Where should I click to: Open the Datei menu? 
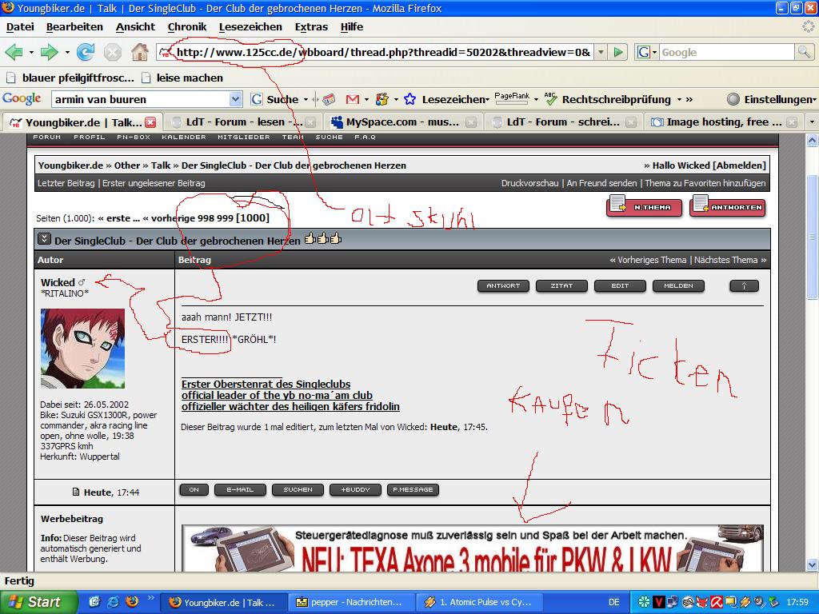20,26
